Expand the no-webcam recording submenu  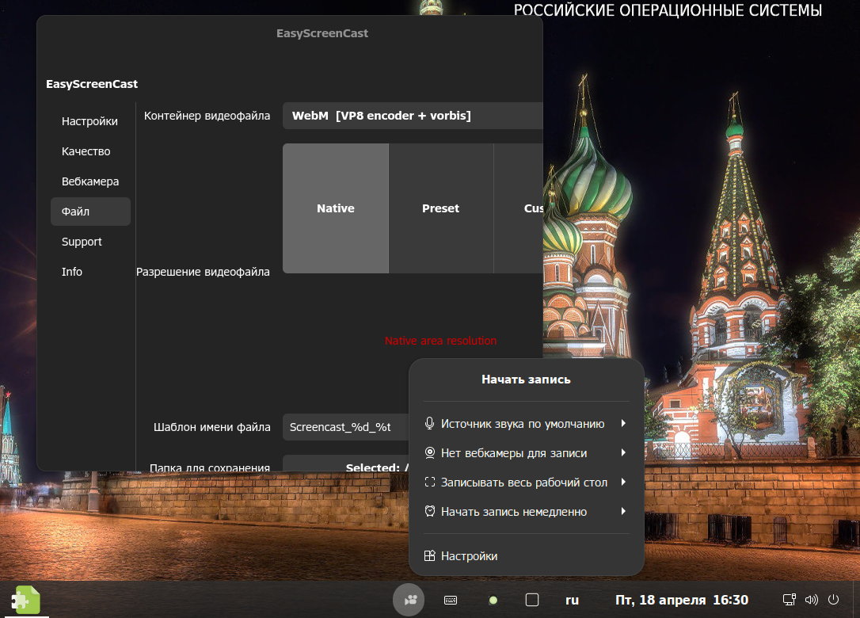(526, 453)
